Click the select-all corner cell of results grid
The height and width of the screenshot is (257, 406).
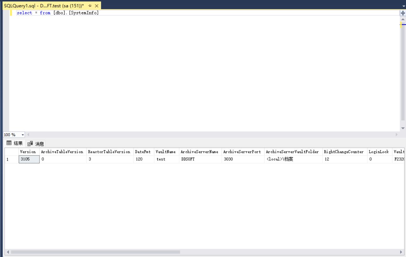(12, 152)
